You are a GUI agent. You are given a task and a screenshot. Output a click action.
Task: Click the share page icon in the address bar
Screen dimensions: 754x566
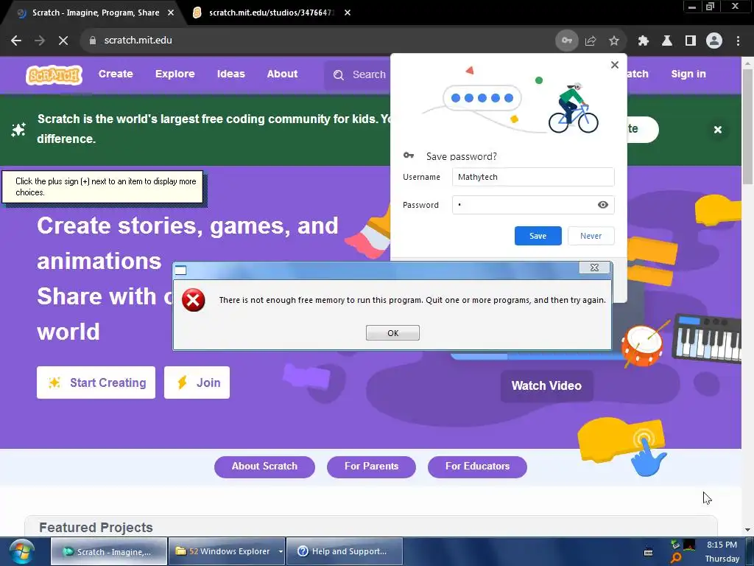click(x=591, y=41)
